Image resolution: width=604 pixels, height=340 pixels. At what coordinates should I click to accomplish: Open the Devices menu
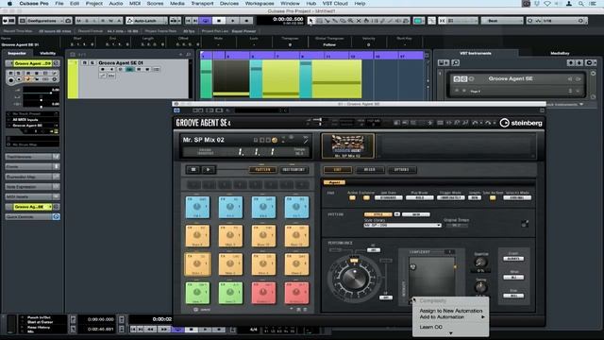[x=229, y=4]
